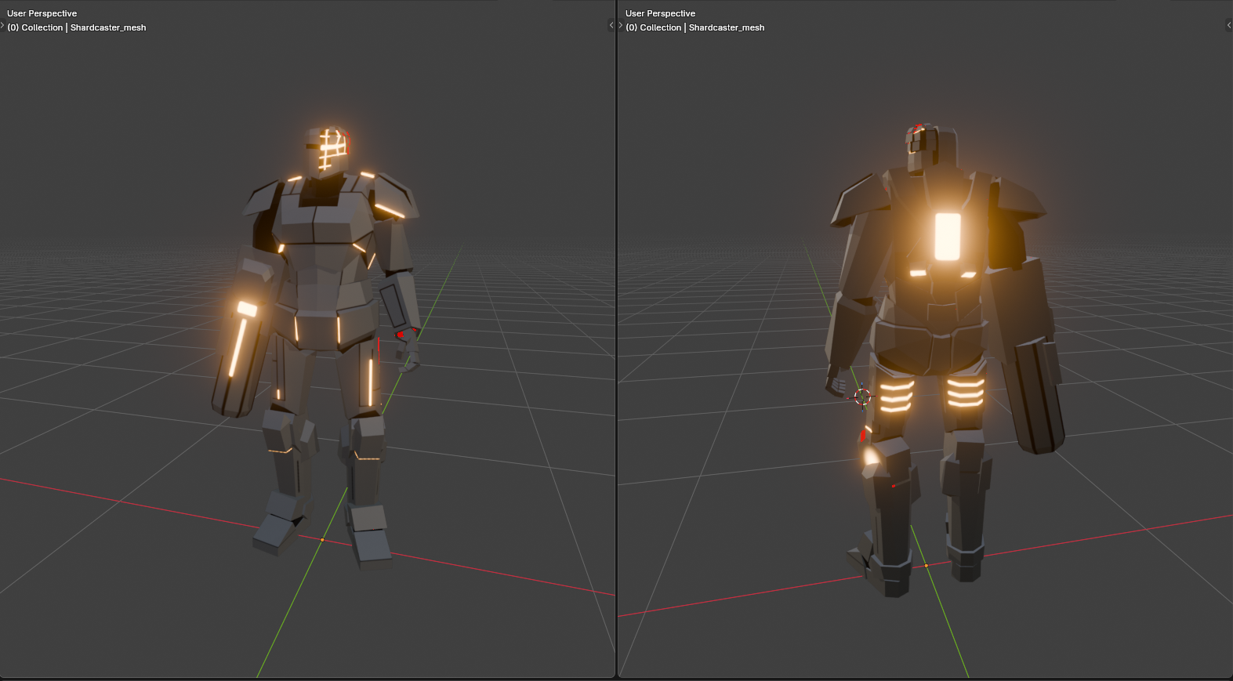Select the glowing head in left viewport
The width and height of the screenshot is (1233, 681).
coord(328,149)
